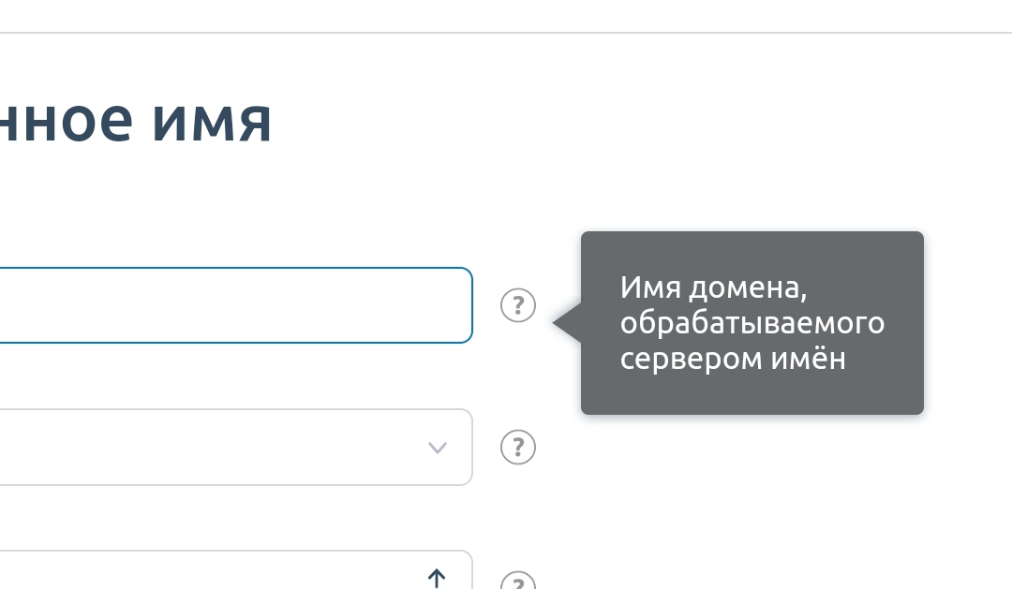Click the word "сервером" in the tooltip
This screenshot has width=1012, height=589.
pyautogui.click(x=688, y=359)
